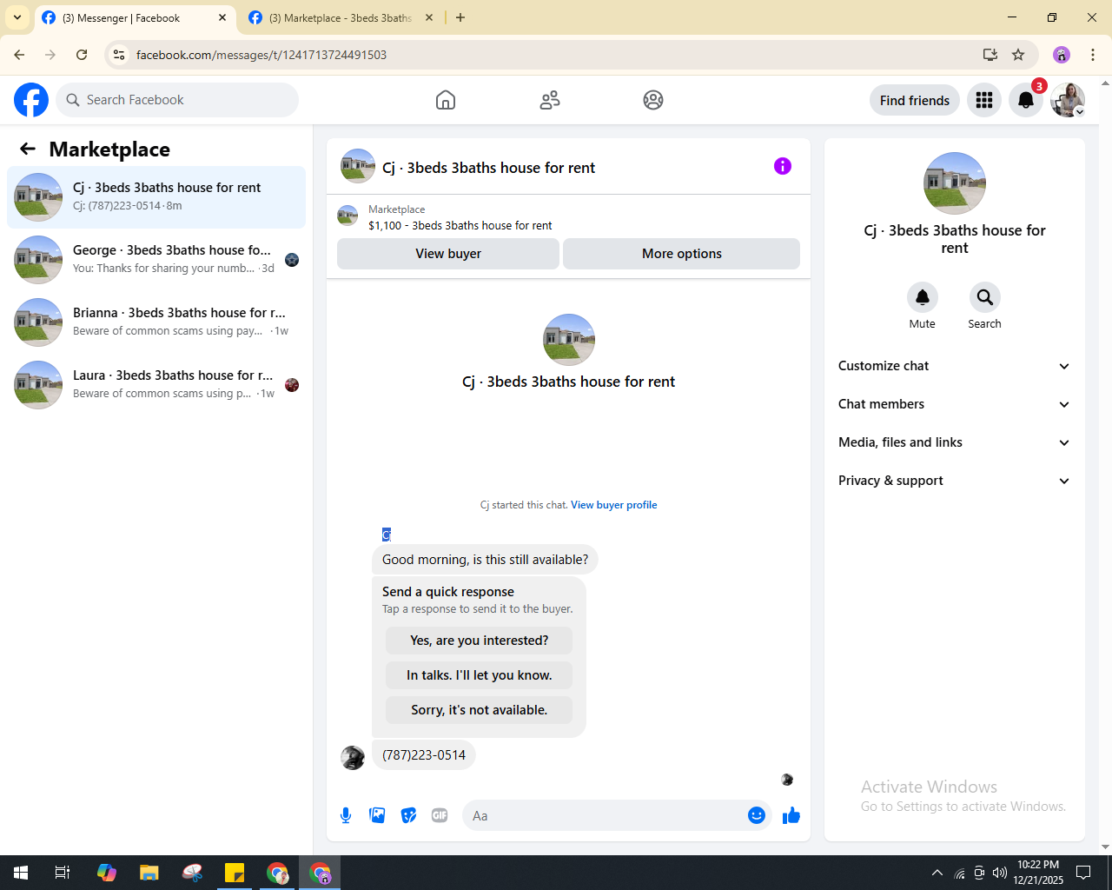Open a new browser tab

point(460,17)
